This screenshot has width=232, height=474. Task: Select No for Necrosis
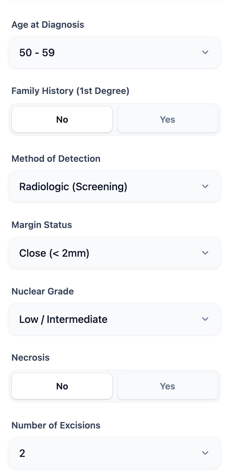pyautogui.click(x=62, y=386)
